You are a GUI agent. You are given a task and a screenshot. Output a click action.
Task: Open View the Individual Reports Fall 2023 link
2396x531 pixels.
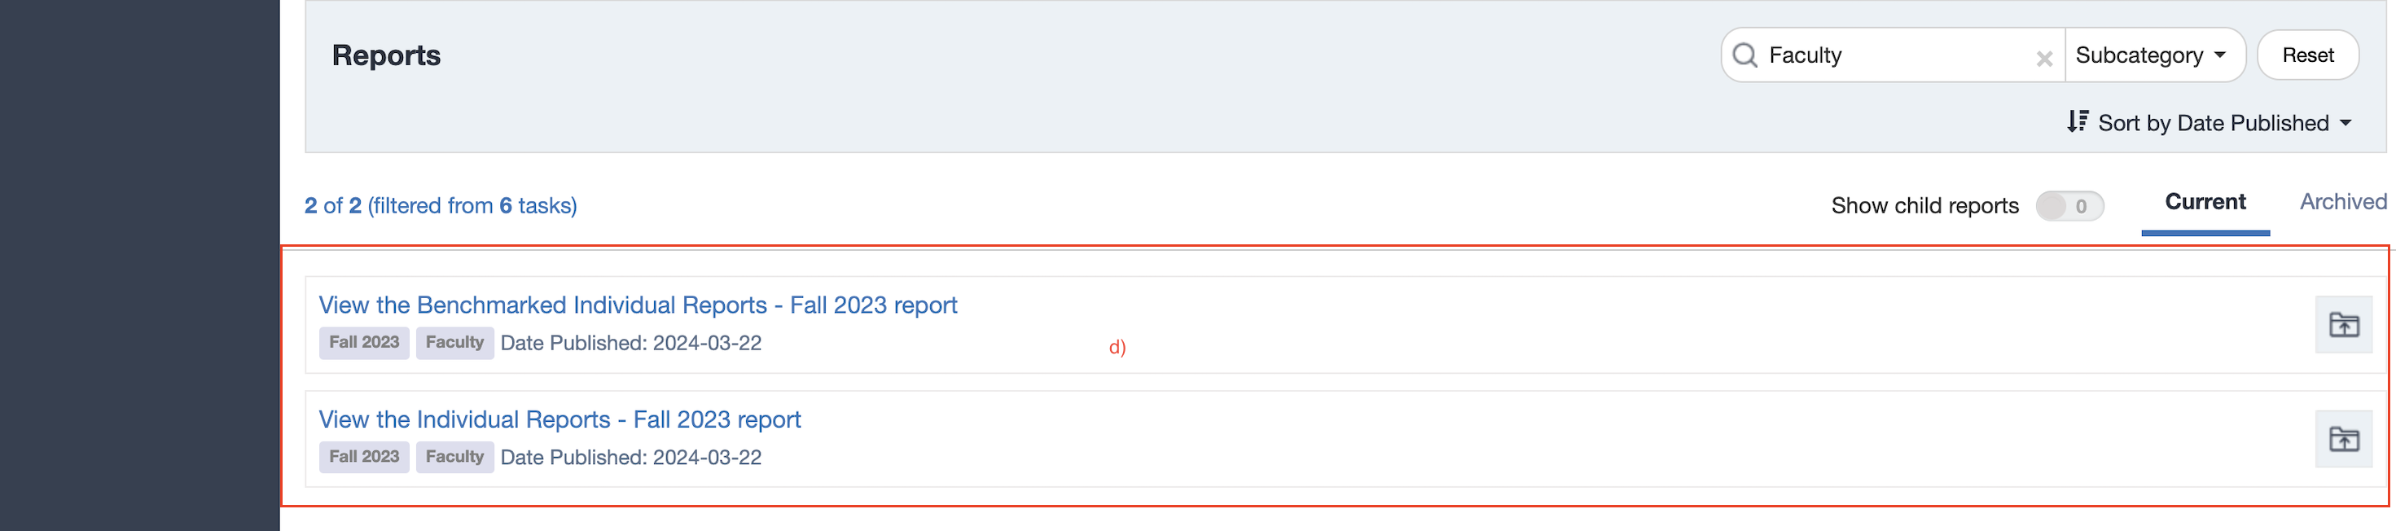point(559,419)
